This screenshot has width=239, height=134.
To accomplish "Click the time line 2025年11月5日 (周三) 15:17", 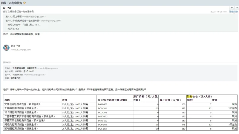I will pos(24,25).
